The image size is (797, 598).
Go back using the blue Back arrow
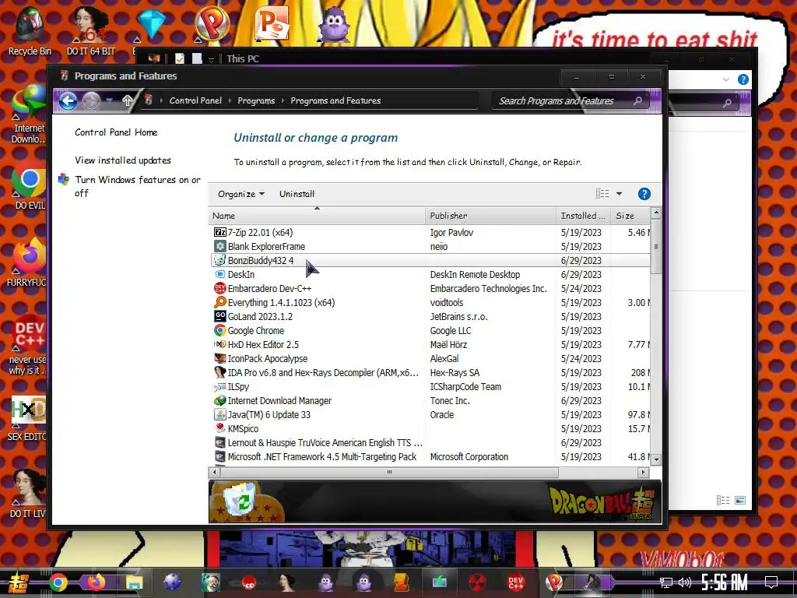[x=68, y=100]
